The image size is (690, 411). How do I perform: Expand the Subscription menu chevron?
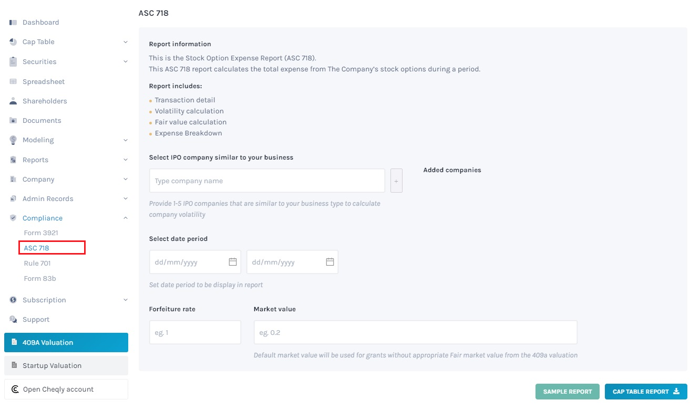(125, 300)
